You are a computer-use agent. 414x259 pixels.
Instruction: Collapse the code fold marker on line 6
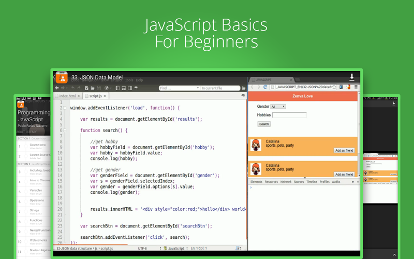(65, 131)
